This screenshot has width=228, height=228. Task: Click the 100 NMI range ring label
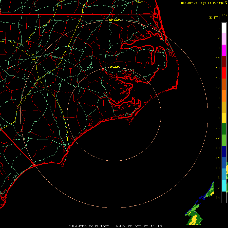[x=114, y=20]
